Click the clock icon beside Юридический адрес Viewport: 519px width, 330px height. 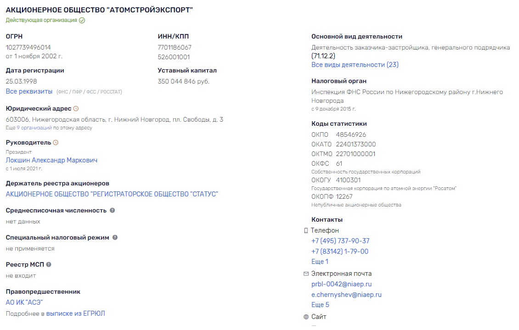76,108
